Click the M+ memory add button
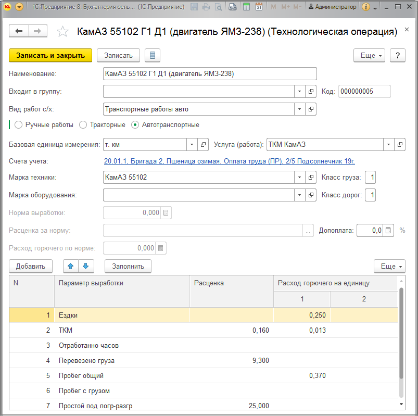 tap(285, 7)
